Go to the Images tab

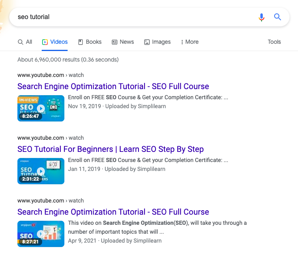coord(158,42)
